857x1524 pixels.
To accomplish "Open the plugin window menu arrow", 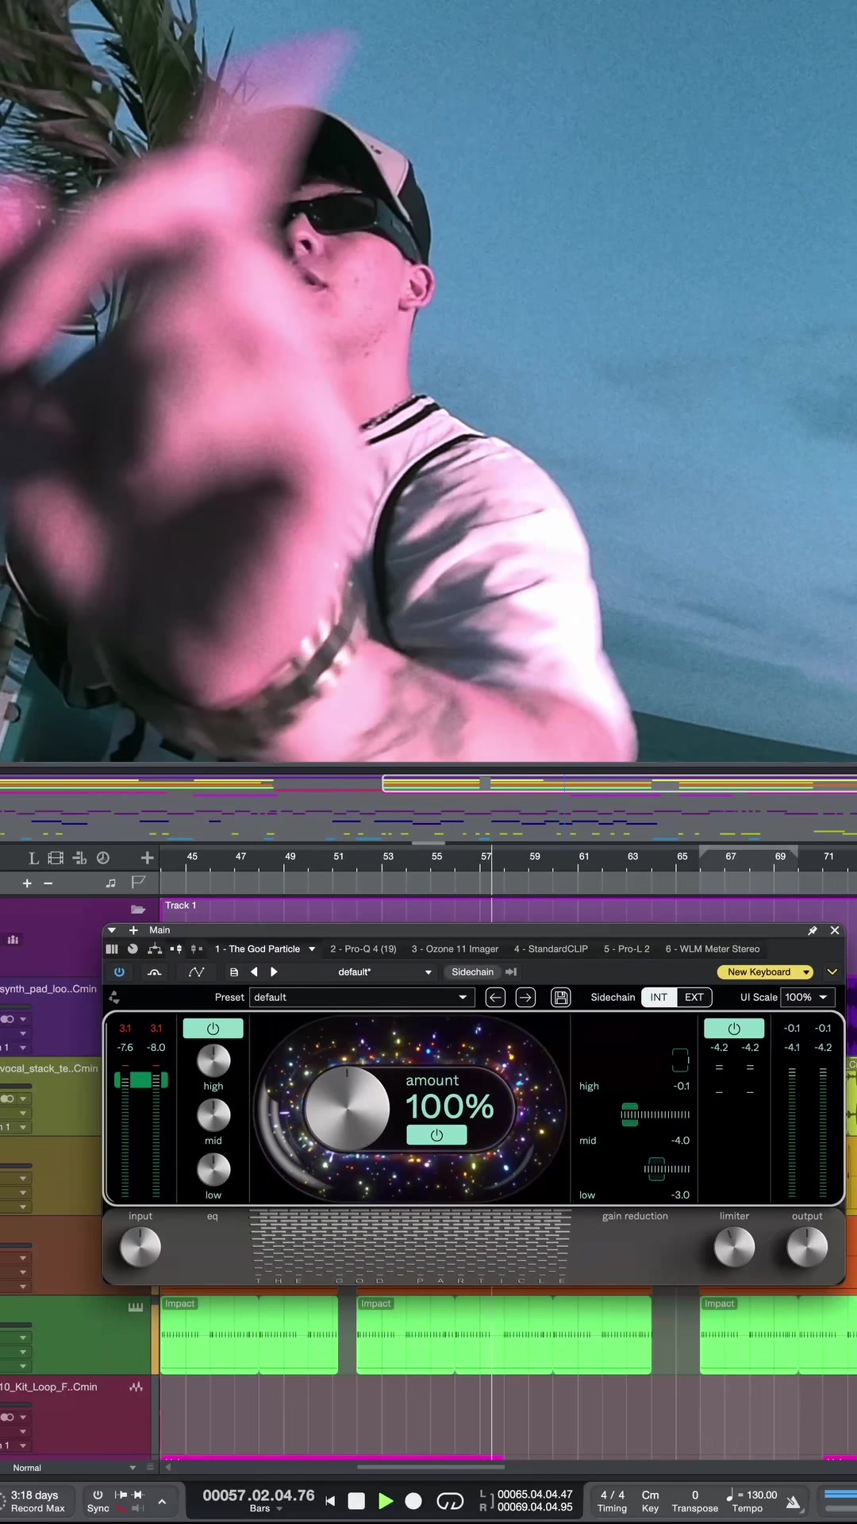I will click(112, 930).
